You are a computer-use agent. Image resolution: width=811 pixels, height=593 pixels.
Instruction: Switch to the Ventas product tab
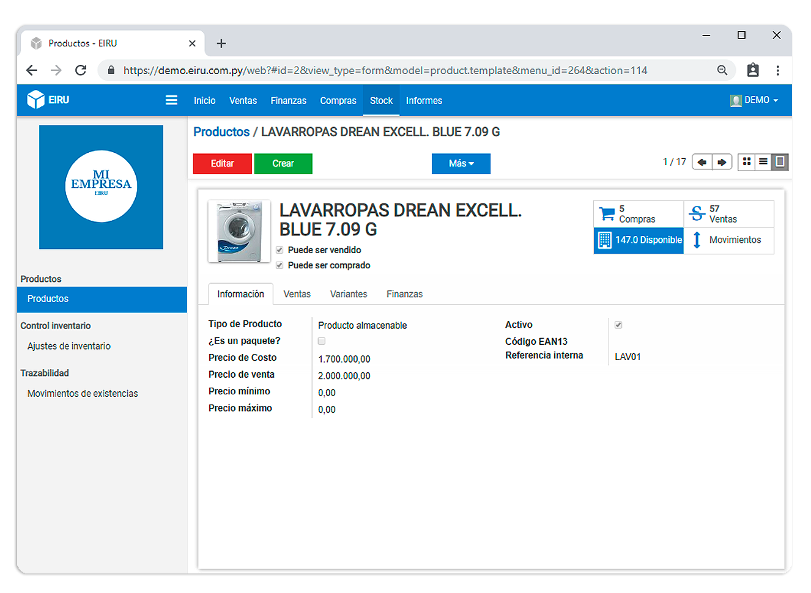pos(297,294)
